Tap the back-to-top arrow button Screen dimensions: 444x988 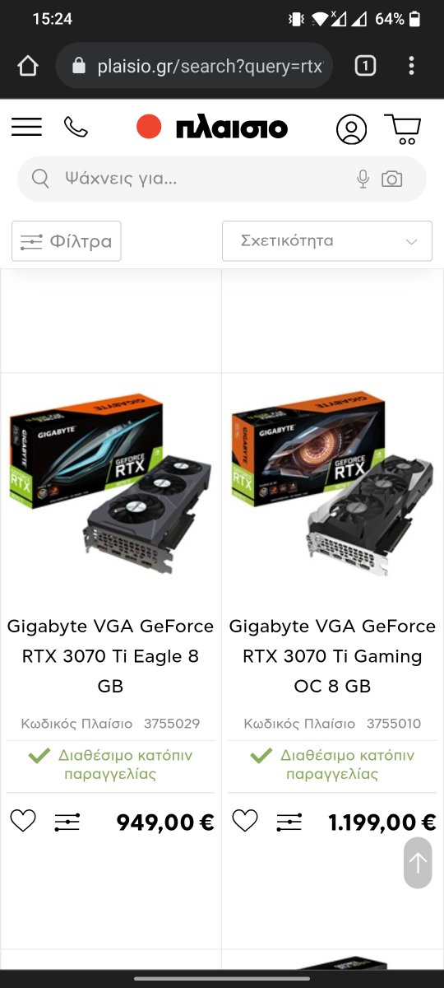pos(418,863)
